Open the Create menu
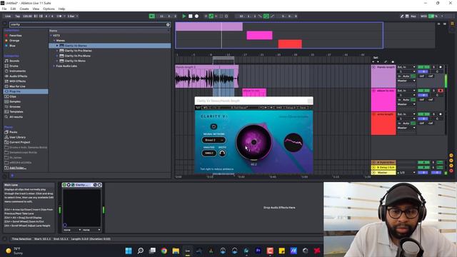This screenshot has height=257, width=457. [24, 9]
